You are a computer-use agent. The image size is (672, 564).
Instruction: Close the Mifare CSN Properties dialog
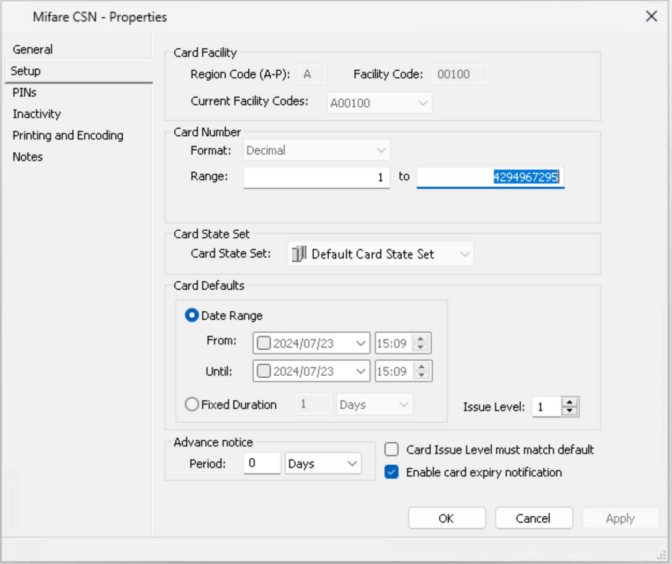click(x=652, y=17)
